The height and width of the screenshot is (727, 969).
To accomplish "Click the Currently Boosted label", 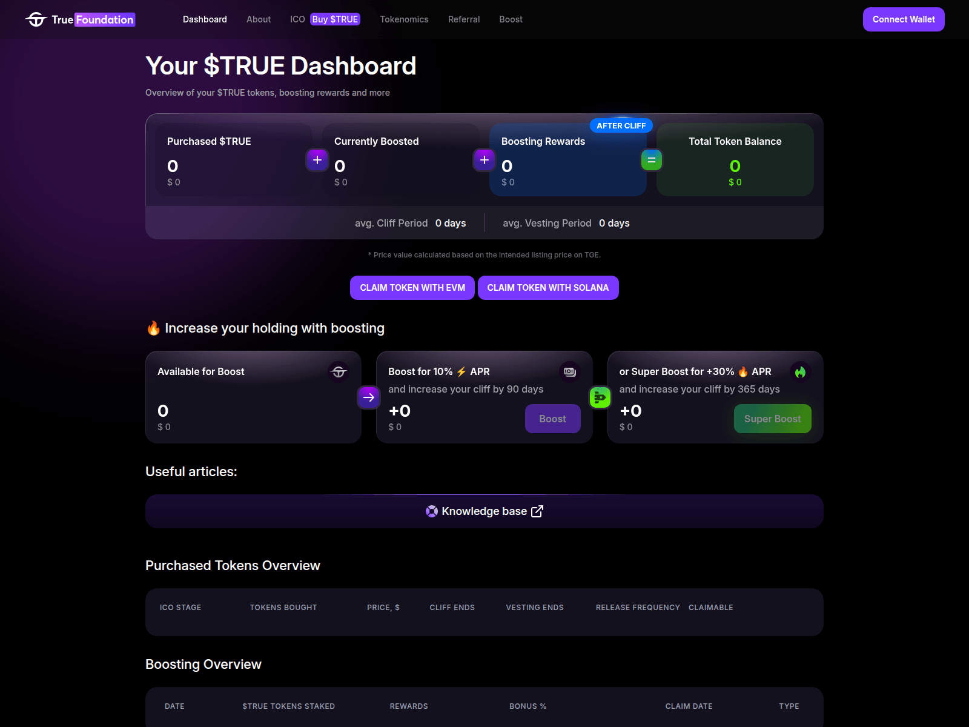I will tap(377, 141).
